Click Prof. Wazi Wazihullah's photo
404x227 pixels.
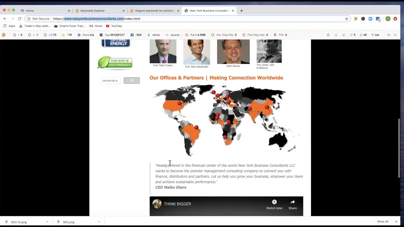pyautogui.click(x=196, y=52)
